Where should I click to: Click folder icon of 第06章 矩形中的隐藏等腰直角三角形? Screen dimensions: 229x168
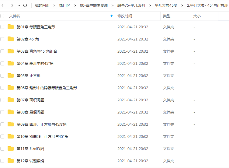coord(11,88)
